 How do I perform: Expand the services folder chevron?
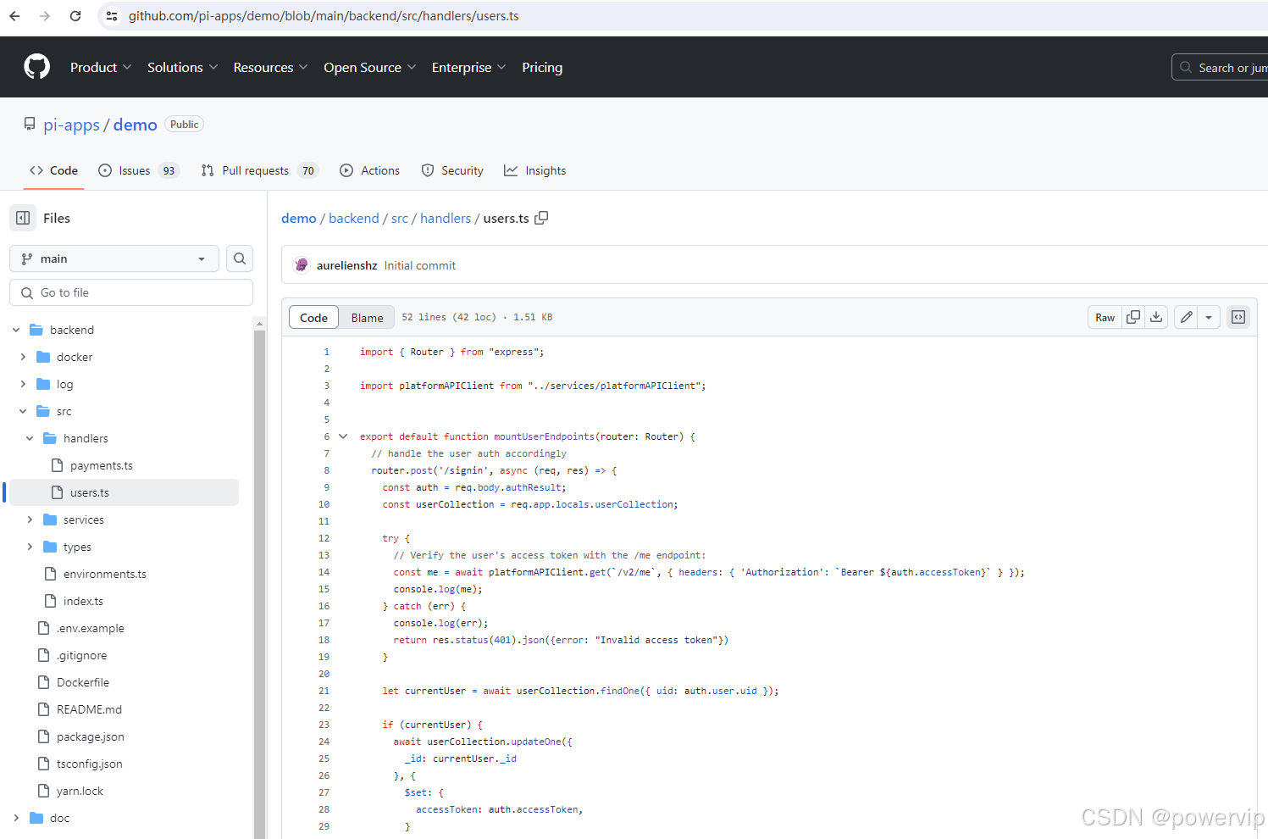click(30, 520)
